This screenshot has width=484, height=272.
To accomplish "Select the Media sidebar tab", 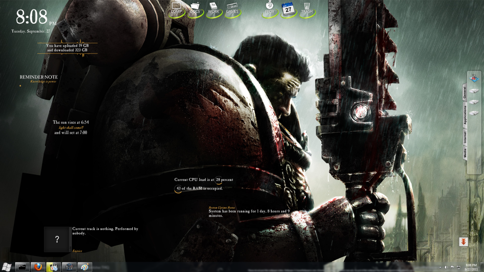I will 465,153.
